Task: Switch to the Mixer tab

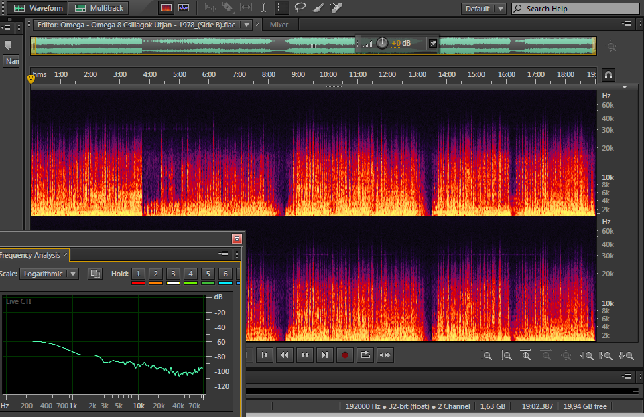Action: tap(279, 25)
